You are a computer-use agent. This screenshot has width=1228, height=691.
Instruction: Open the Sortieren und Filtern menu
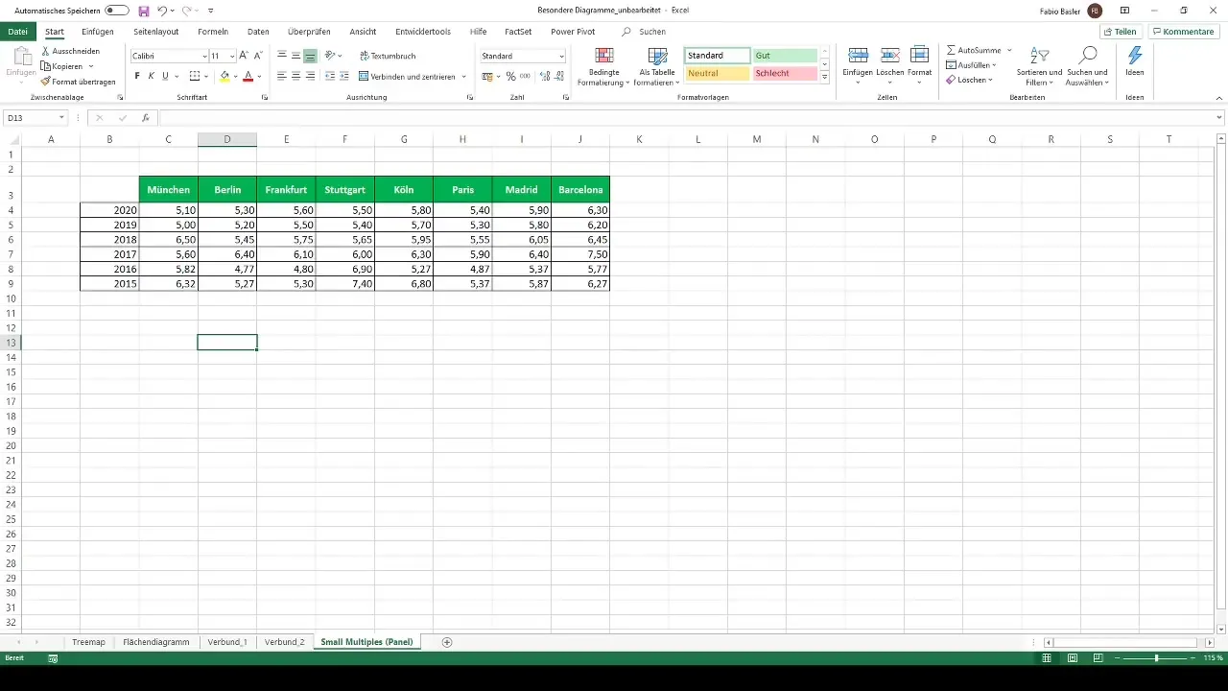(1039, 66)
